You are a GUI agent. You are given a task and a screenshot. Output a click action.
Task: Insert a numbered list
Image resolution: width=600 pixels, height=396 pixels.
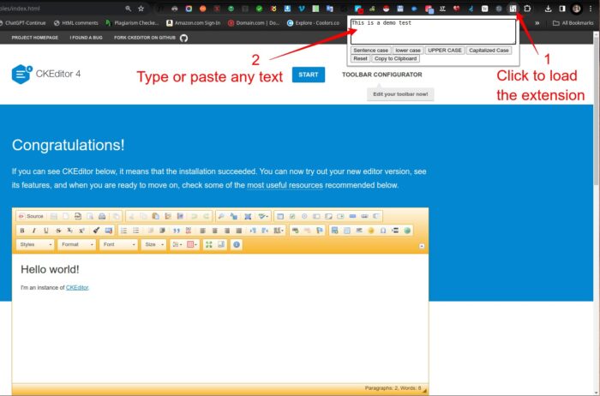123,231
